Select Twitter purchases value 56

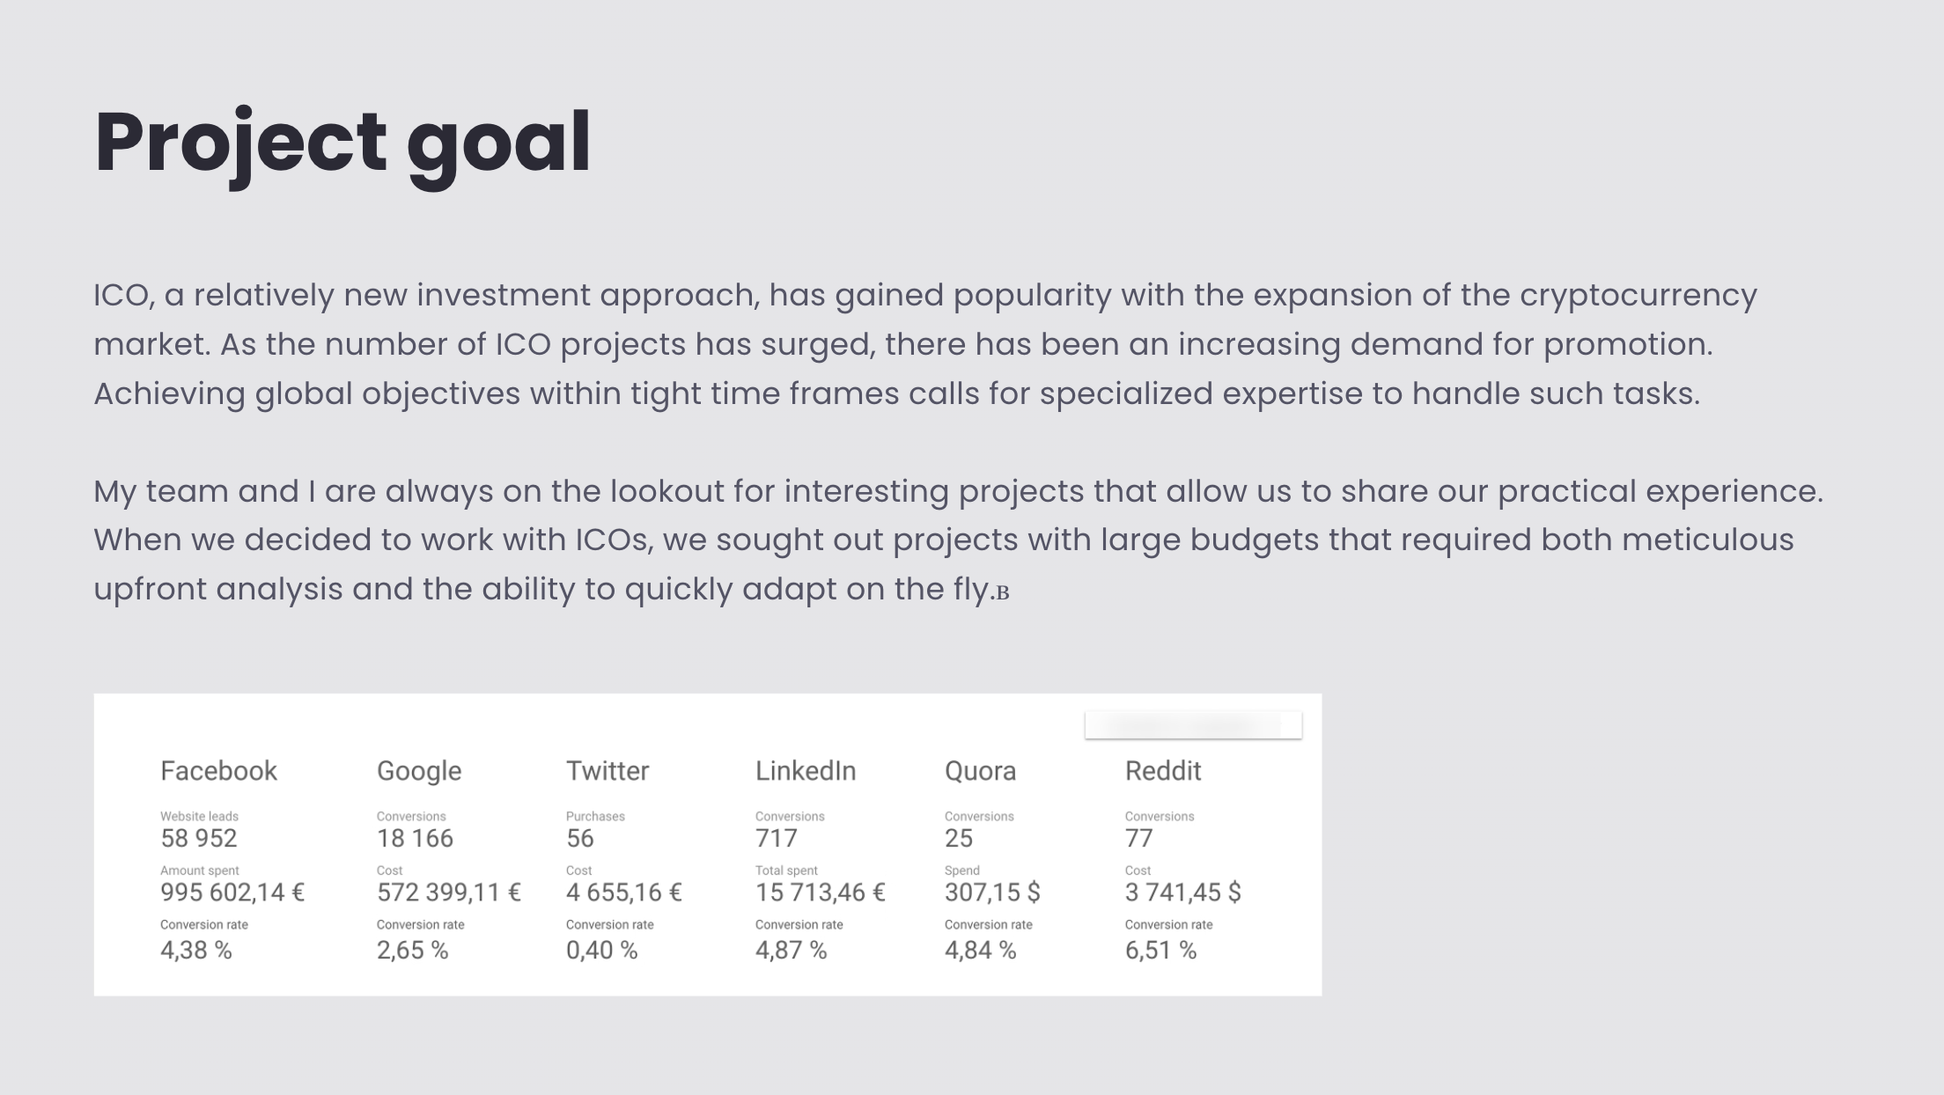[580, 838]
